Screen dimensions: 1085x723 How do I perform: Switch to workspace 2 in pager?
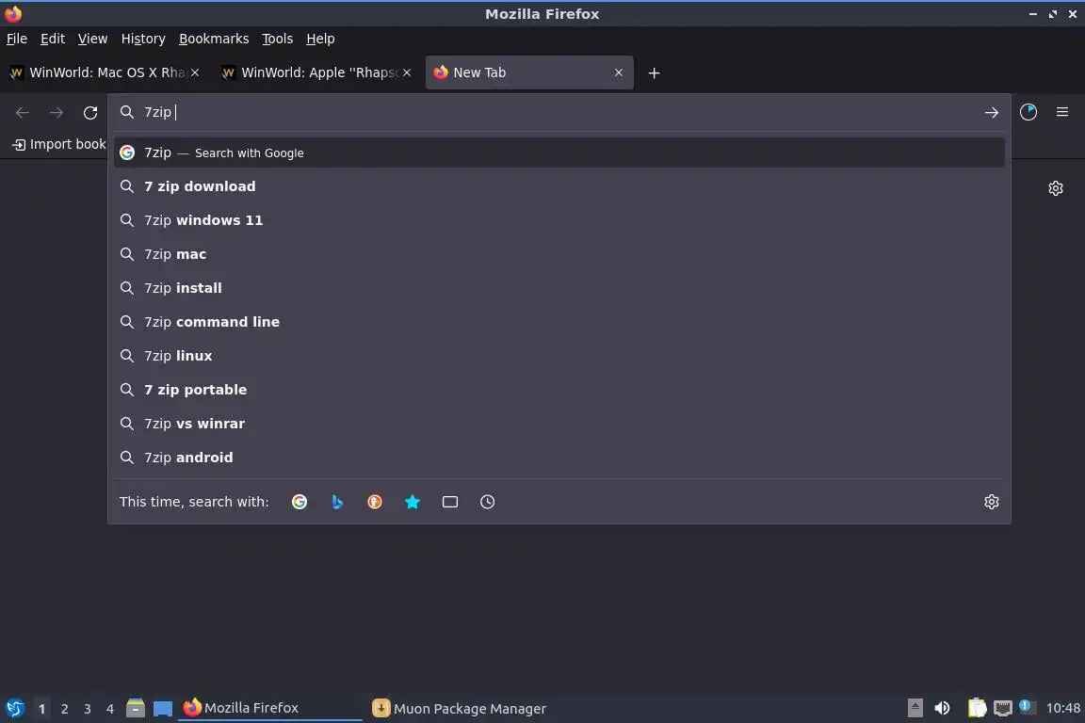click(x=64, y=709)
